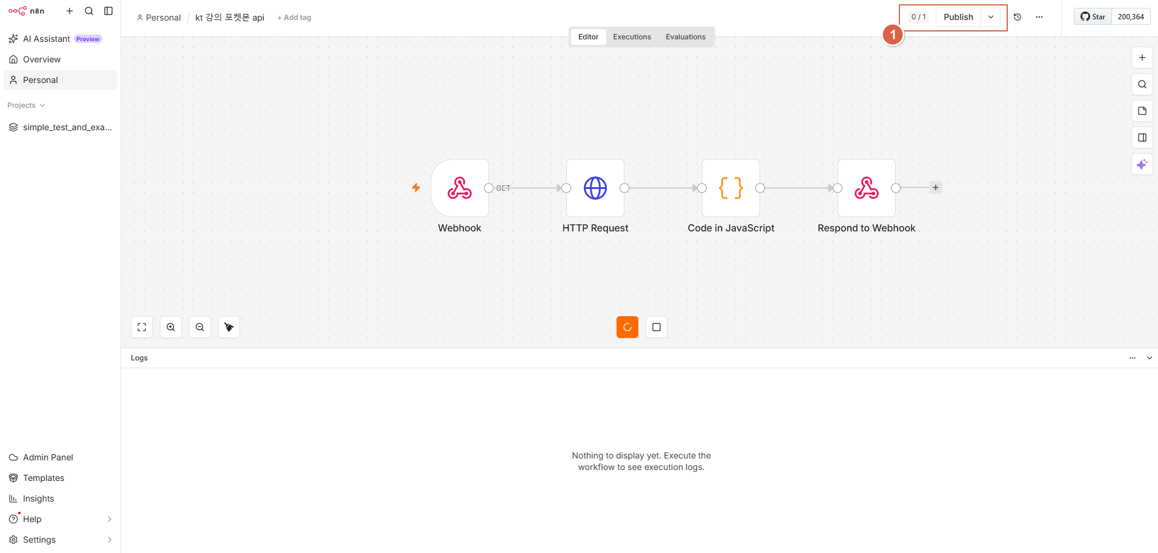Click fit-to-view zoom icon

142,327
